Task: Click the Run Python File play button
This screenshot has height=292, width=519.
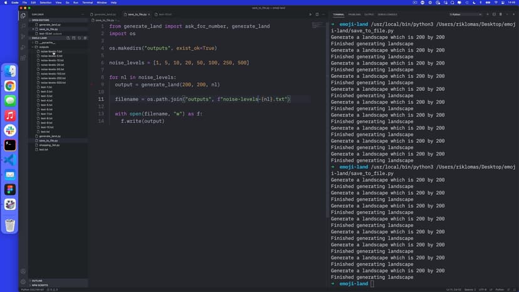Action: 310,14
